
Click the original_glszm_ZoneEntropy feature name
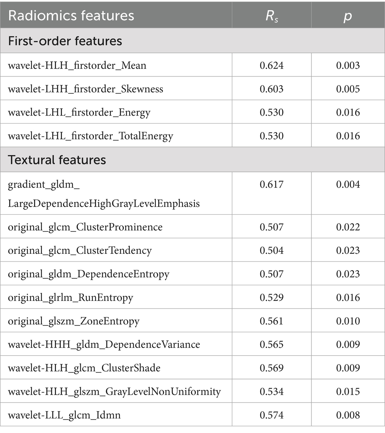pos(74,321)
